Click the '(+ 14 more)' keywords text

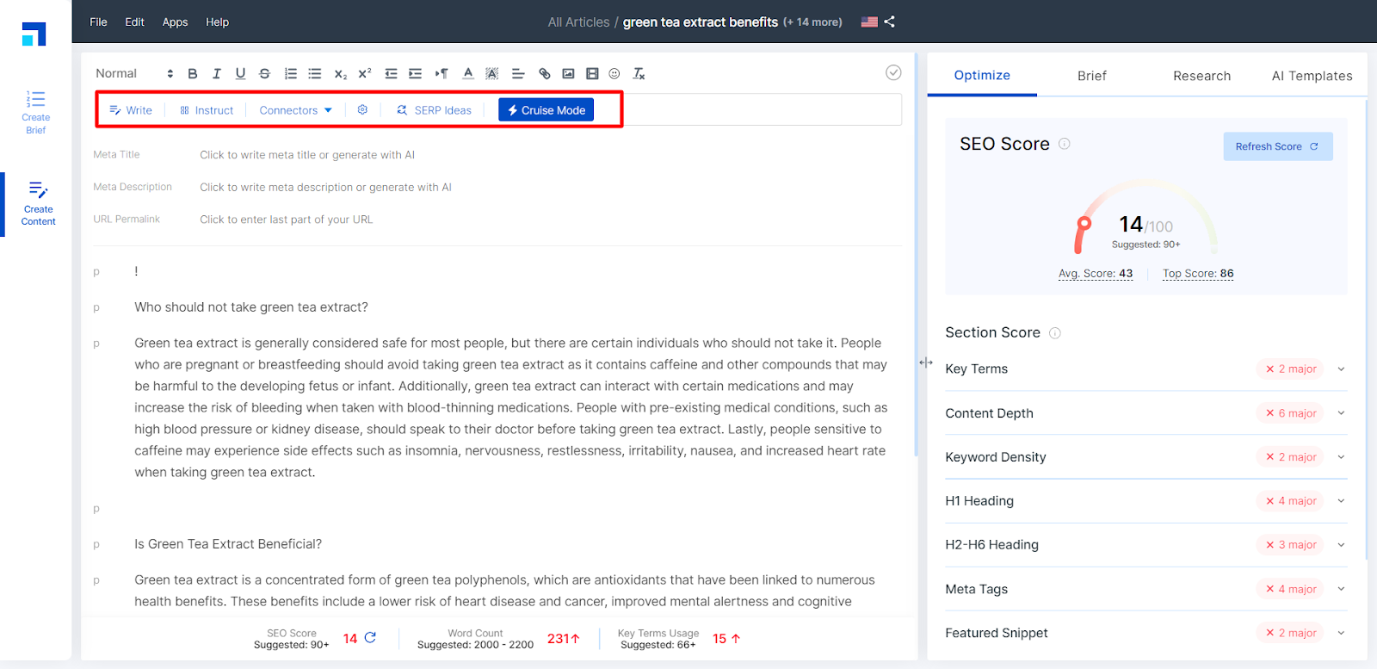coord(812,22)
